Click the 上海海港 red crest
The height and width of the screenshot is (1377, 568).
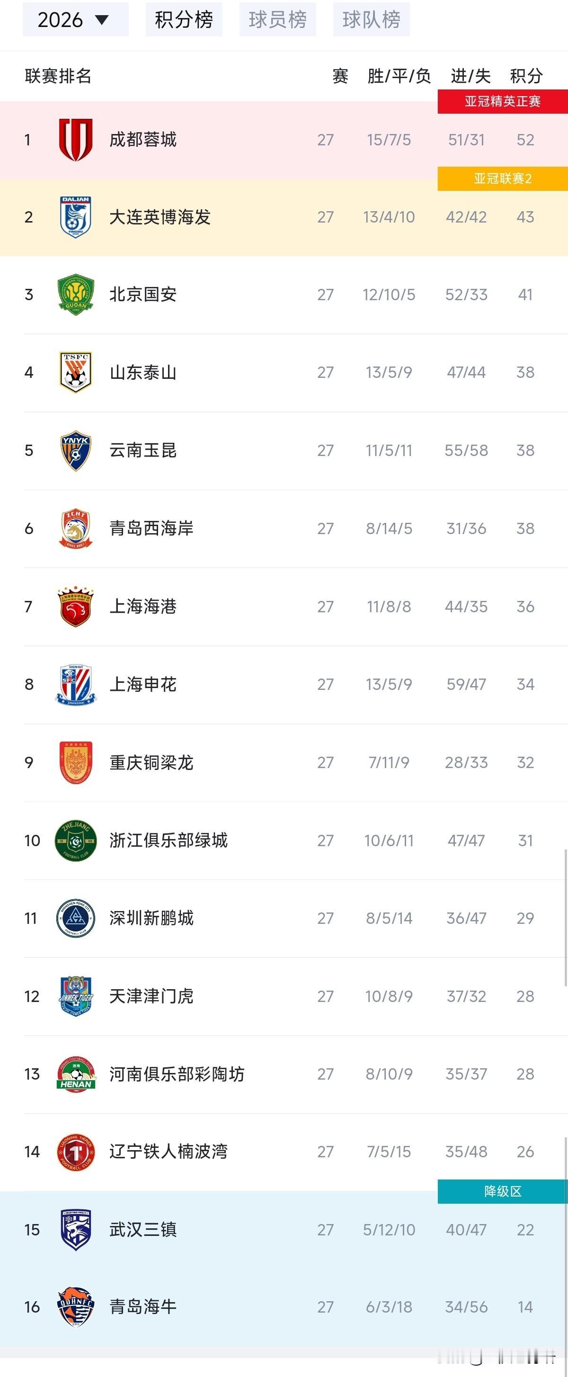[x=75, y=606]
